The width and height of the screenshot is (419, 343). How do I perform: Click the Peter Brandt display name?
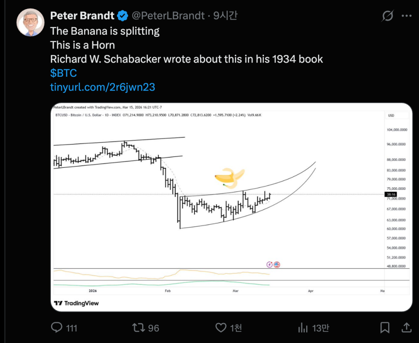82,16
